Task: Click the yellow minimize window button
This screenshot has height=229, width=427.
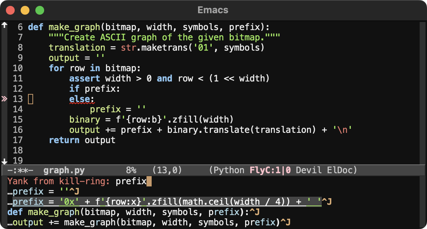Action: (25, 10)
